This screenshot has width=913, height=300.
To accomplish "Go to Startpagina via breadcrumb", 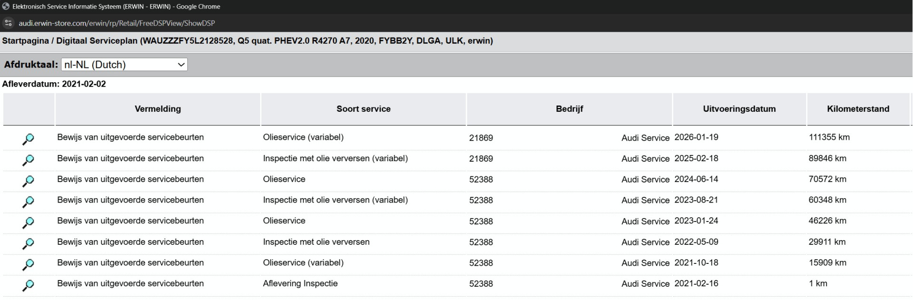I will coord(25,41).
